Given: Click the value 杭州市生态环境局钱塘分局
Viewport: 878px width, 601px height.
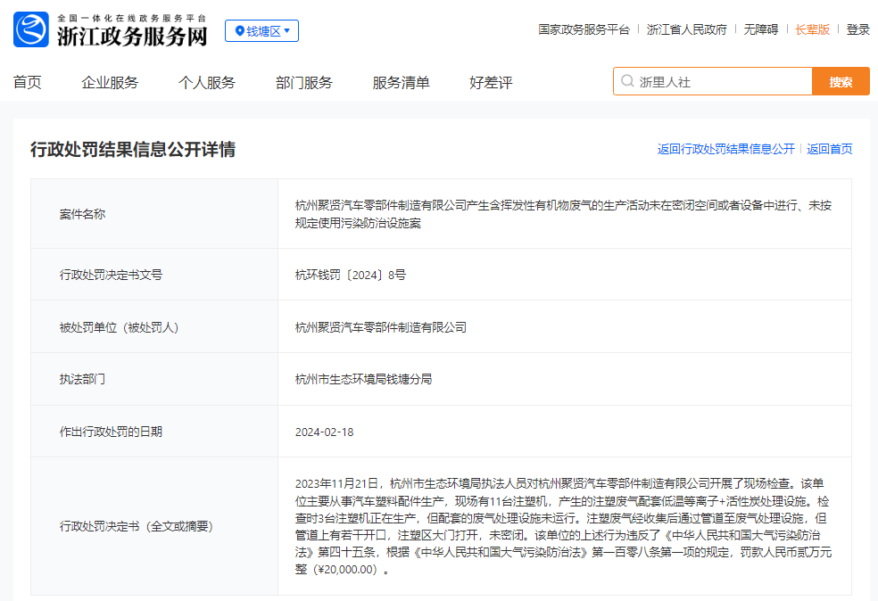Looking at the screenshot, I should click(363, 379).
